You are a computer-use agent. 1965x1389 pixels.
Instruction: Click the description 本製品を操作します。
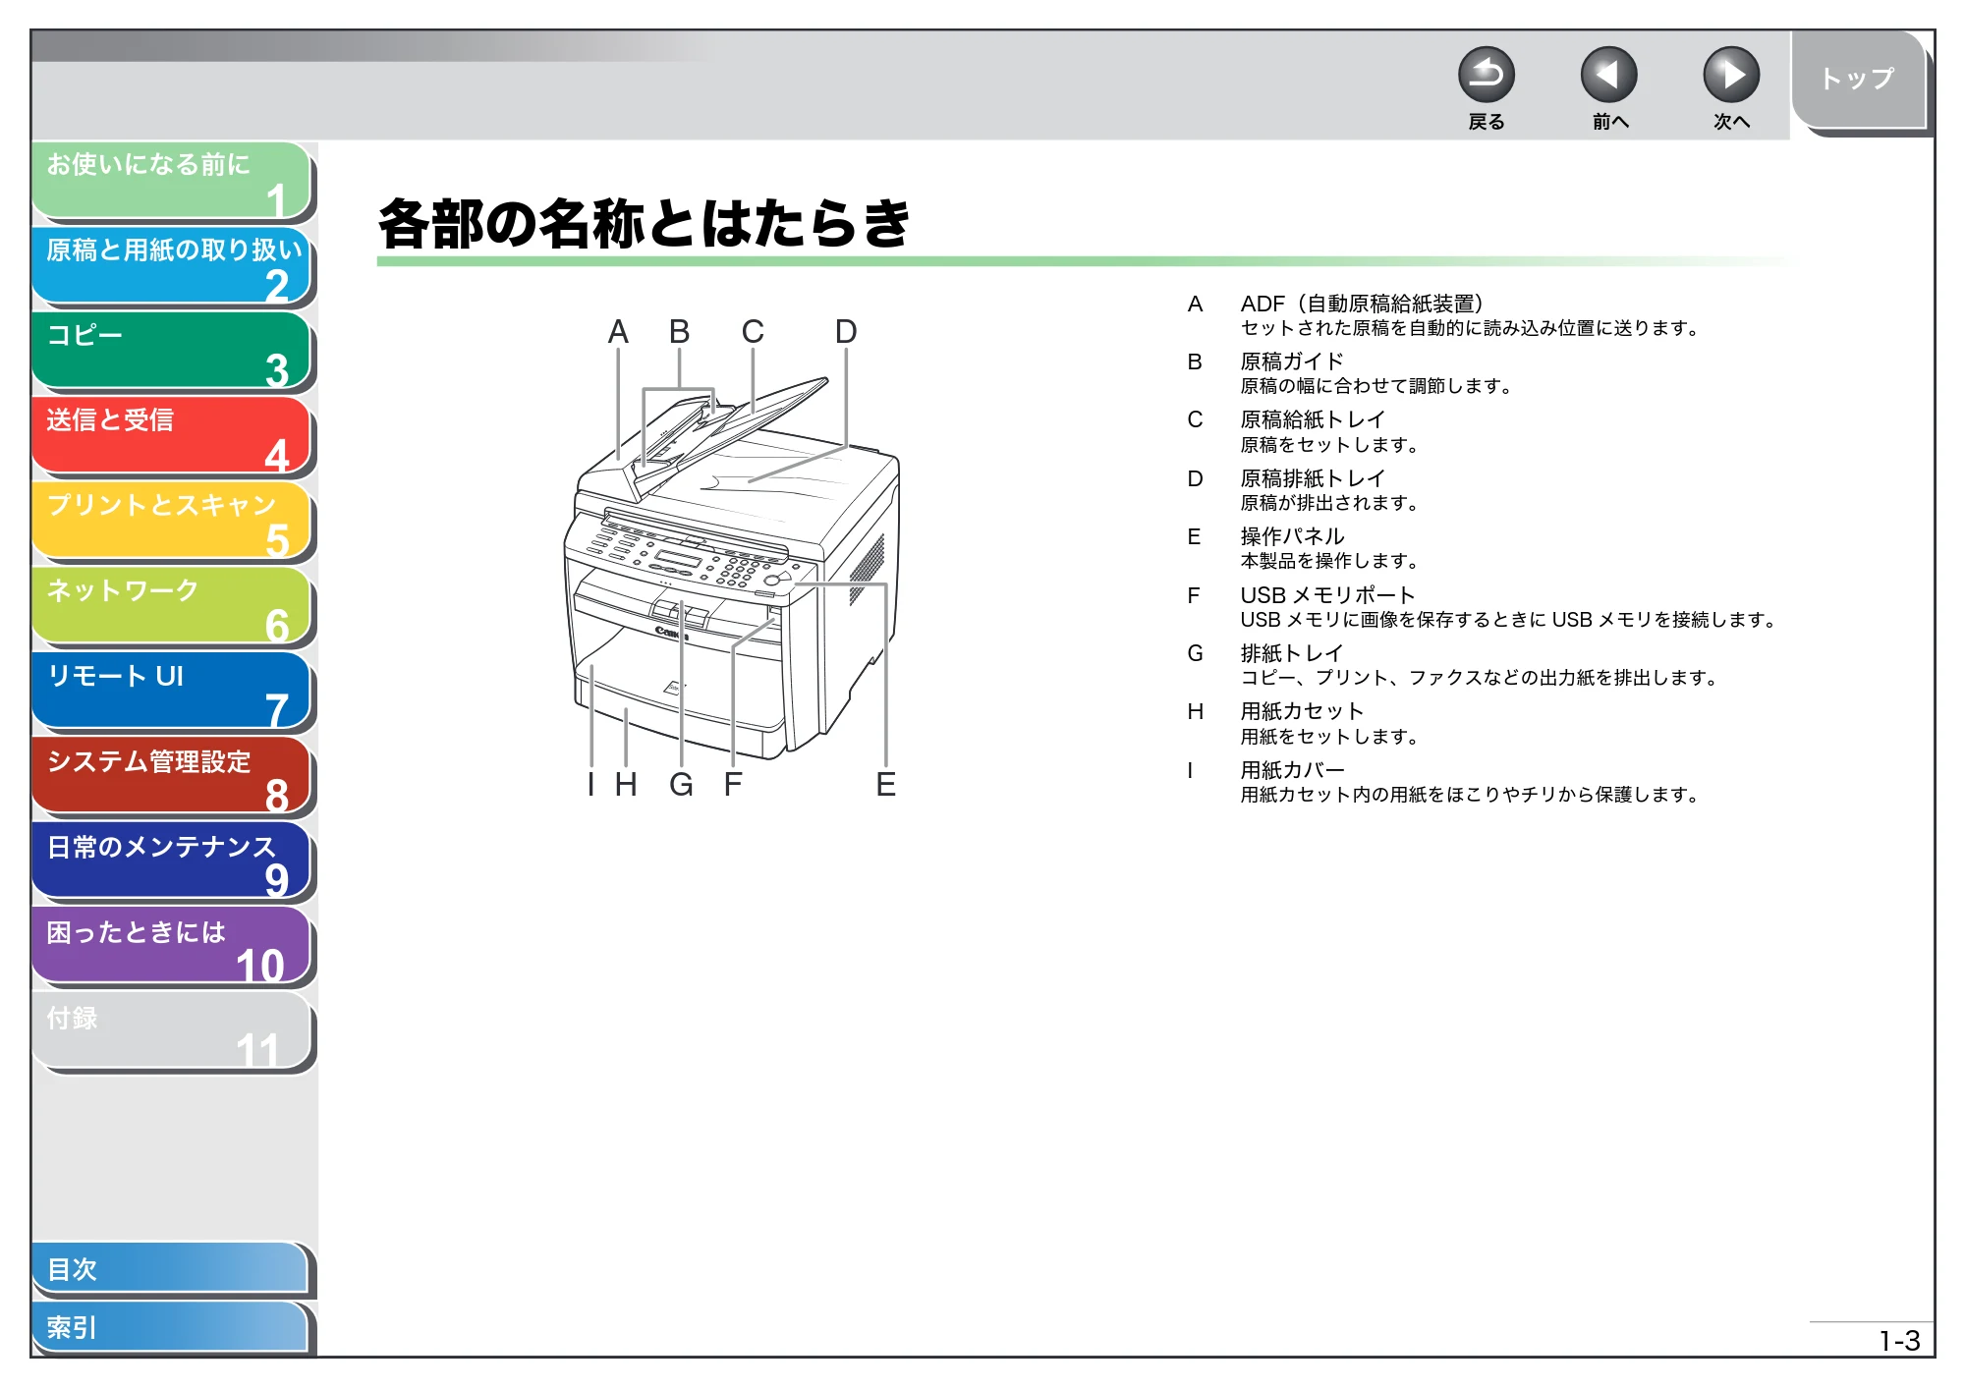(x=1330, y=561)
